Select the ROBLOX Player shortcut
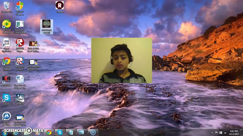243x136 pixels. click(20, 45)
